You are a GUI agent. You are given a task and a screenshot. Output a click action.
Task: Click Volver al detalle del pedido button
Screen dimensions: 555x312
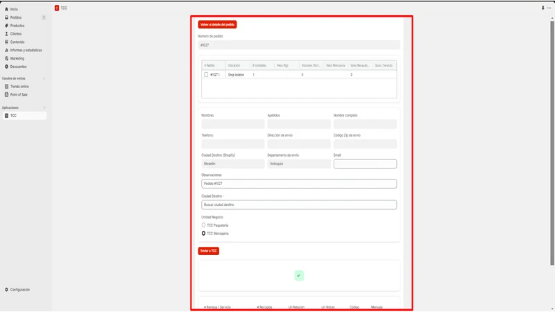[x=217, y=24]
